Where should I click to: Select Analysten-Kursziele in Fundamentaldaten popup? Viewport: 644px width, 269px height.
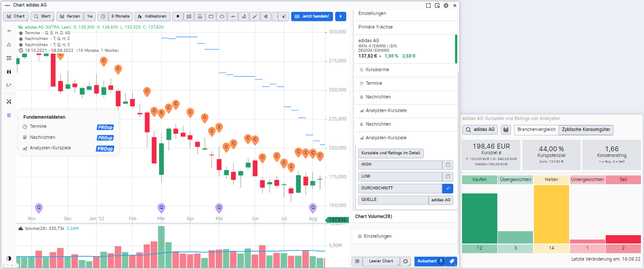(68, 148)
